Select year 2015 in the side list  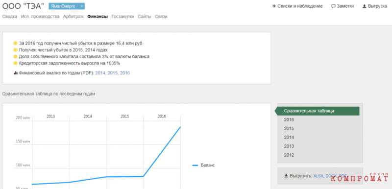(x=289, y=129)
